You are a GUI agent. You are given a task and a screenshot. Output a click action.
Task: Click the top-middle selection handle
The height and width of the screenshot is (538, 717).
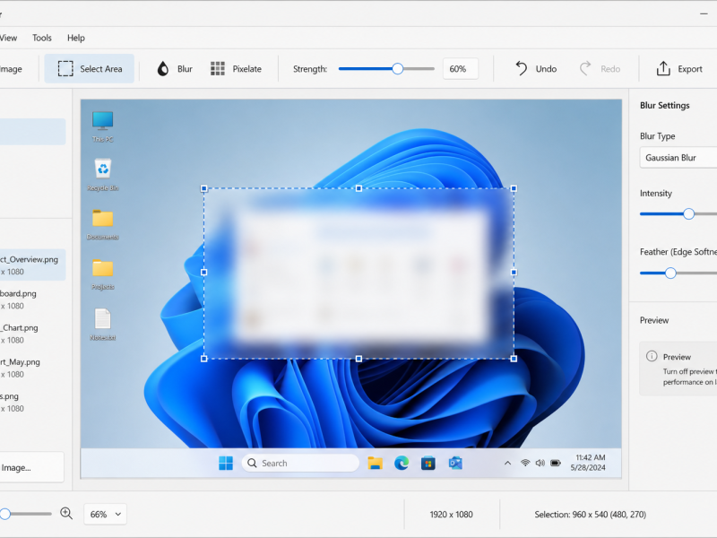[359, 188]
